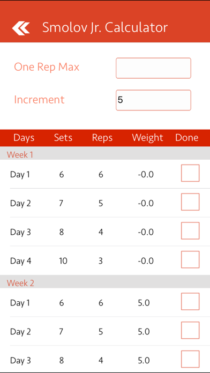
Task: Tap the Week 2 Day 1 weight value 5.0
Action: pyautogui.click(x=144, y=303)
